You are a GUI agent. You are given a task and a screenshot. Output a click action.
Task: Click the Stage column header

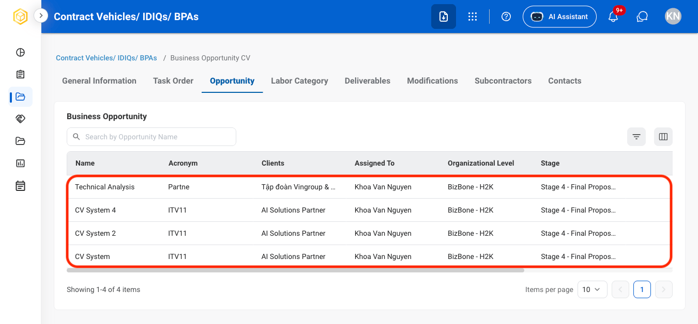point(550,163)
